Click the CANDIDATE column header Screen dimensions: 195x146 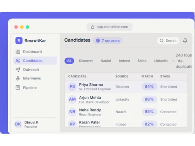[x=77, y=76]
